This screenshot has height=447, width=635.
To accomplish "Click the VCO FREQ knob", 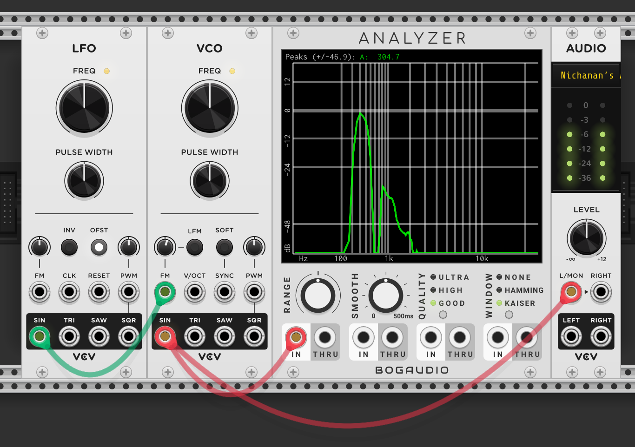I will click(210, 108).
